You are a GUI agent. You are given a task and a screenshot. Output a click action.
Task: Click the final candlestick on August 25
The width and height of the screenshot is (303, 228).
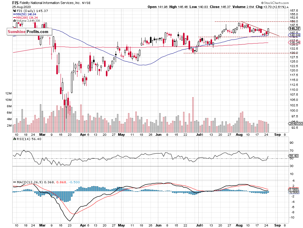[x=268, y=32]
